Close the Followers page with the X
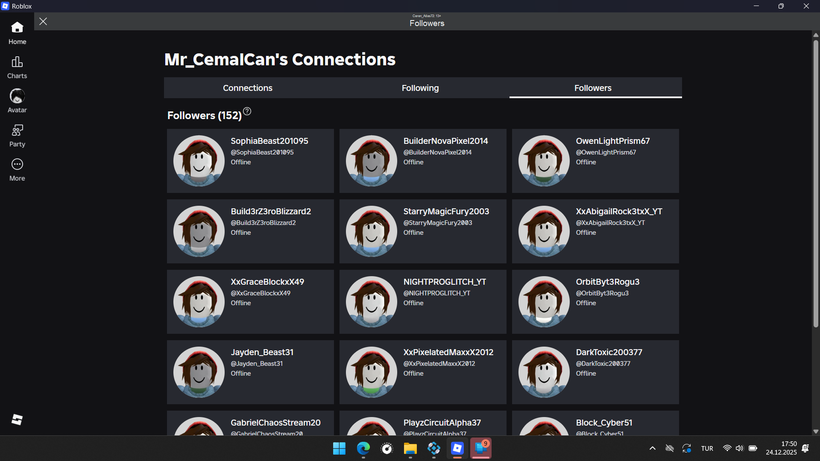820x461 pixels. pyautogui.click(x=43, y=21)
